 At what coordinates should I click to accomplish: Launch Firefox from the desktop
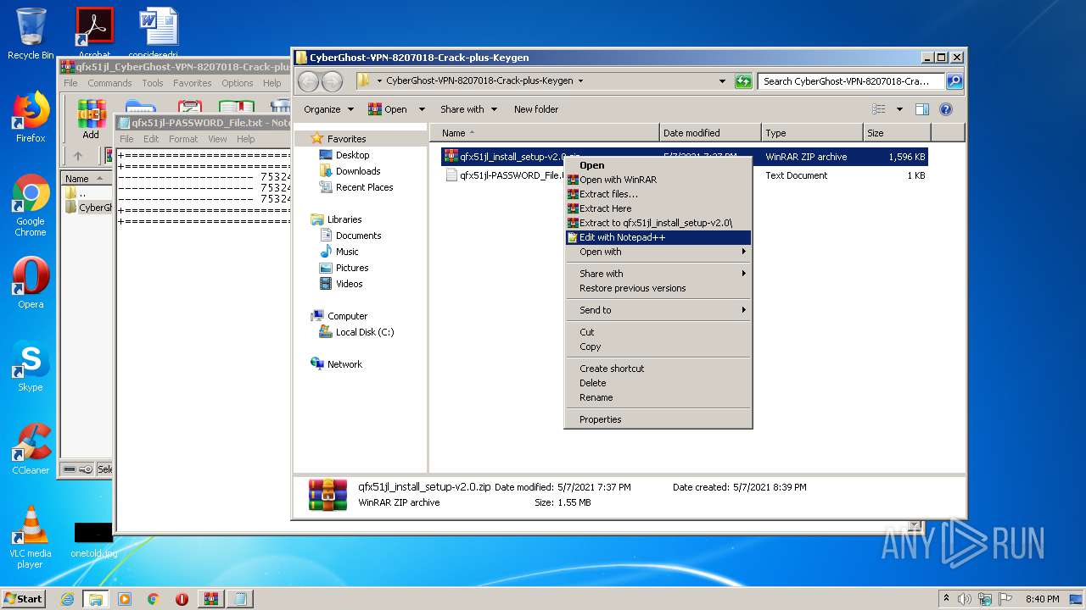click(x=31, y=117)
